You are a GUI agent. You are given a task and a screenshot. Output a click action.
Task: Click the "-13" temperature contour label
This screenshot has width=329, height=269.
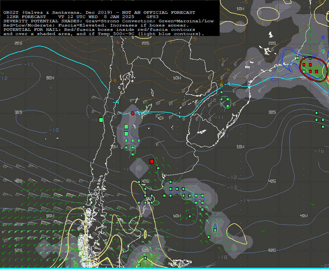pos(232,187)
